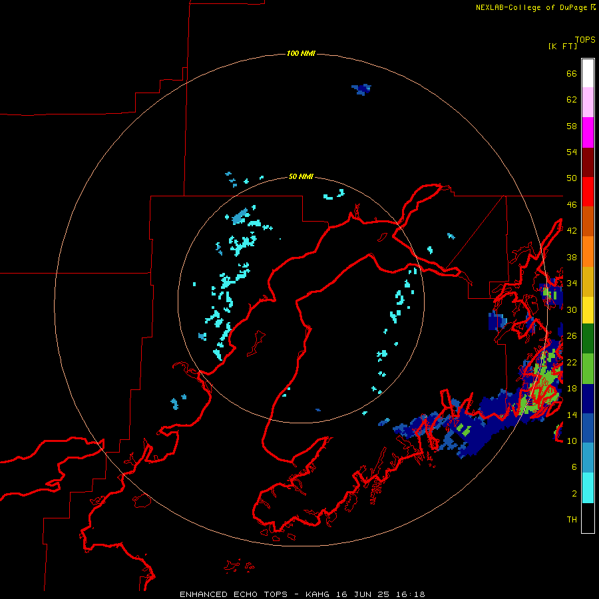The image size is (599, 599).
Task: Click the TOPS legend title
Action: point(585,39)
